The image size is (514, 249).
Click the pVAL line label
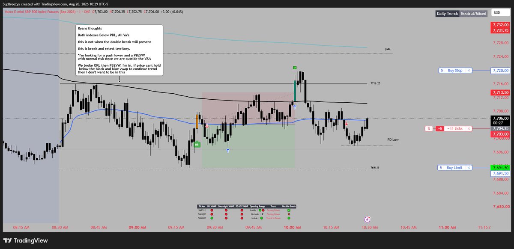click(x=387, y=49)
